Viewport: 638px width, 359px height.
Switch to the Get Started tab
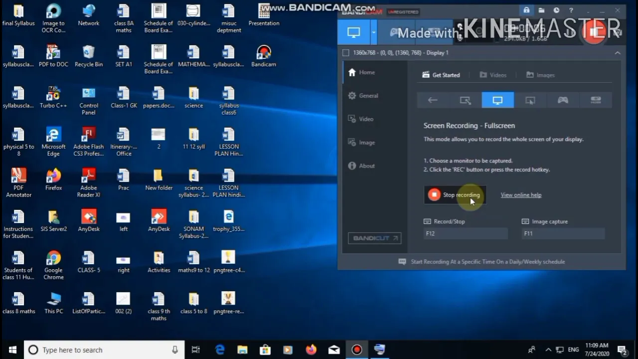point(441,75)
